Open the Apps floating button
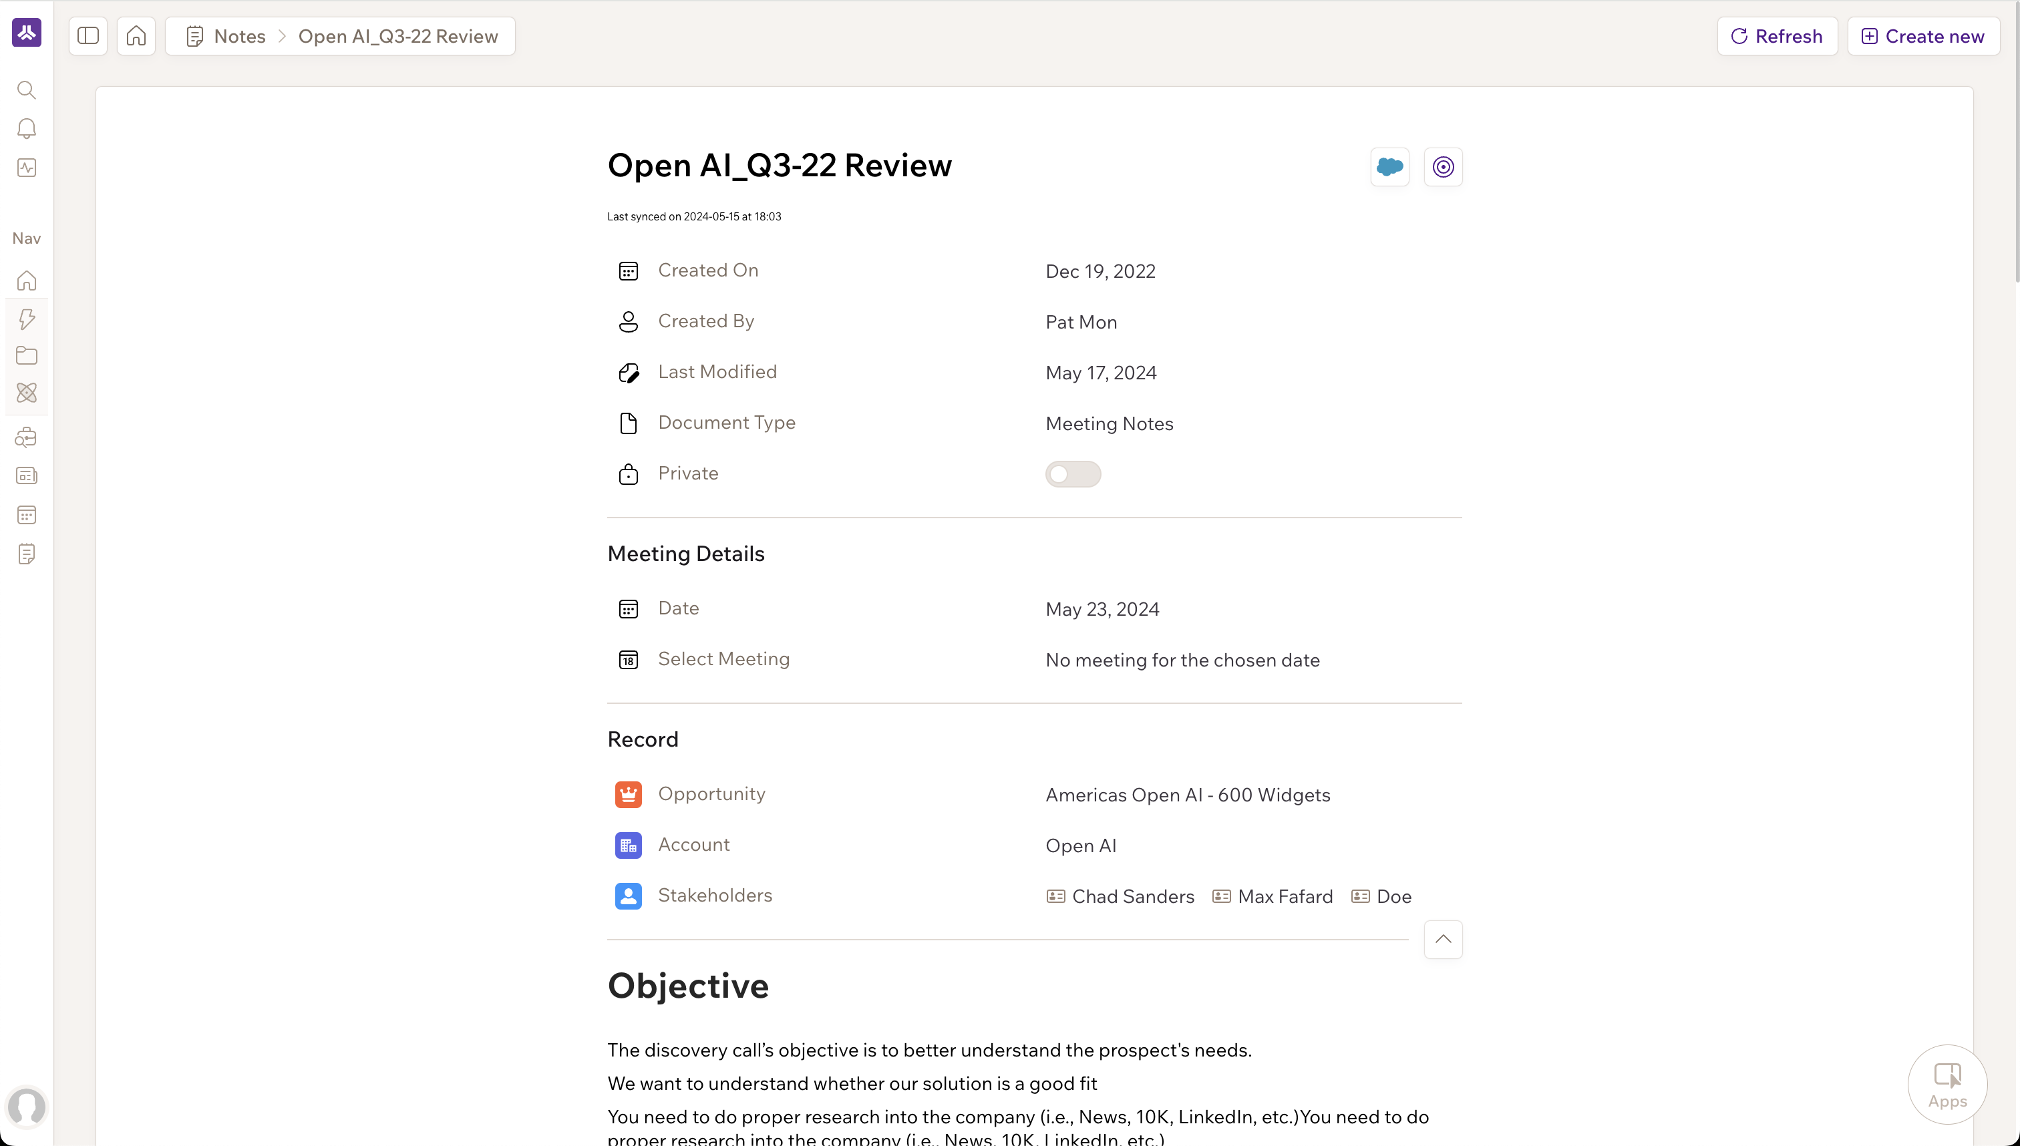2020x1146 pixels. pyautogui.click(x=1947, y=1085)
